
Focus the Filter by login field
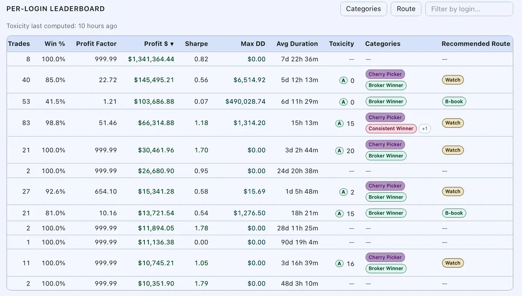click(x=469, y=9)
